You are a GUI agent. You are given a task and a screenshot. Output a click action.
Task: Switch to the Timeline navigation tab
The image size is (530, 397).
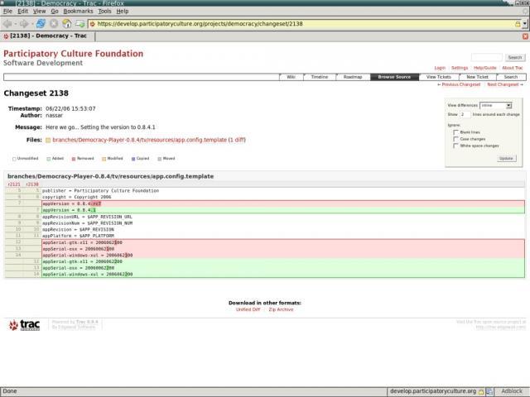click(320, 77)
